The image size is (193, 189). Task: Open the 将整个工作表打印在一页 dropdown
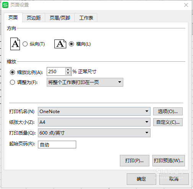85,82
